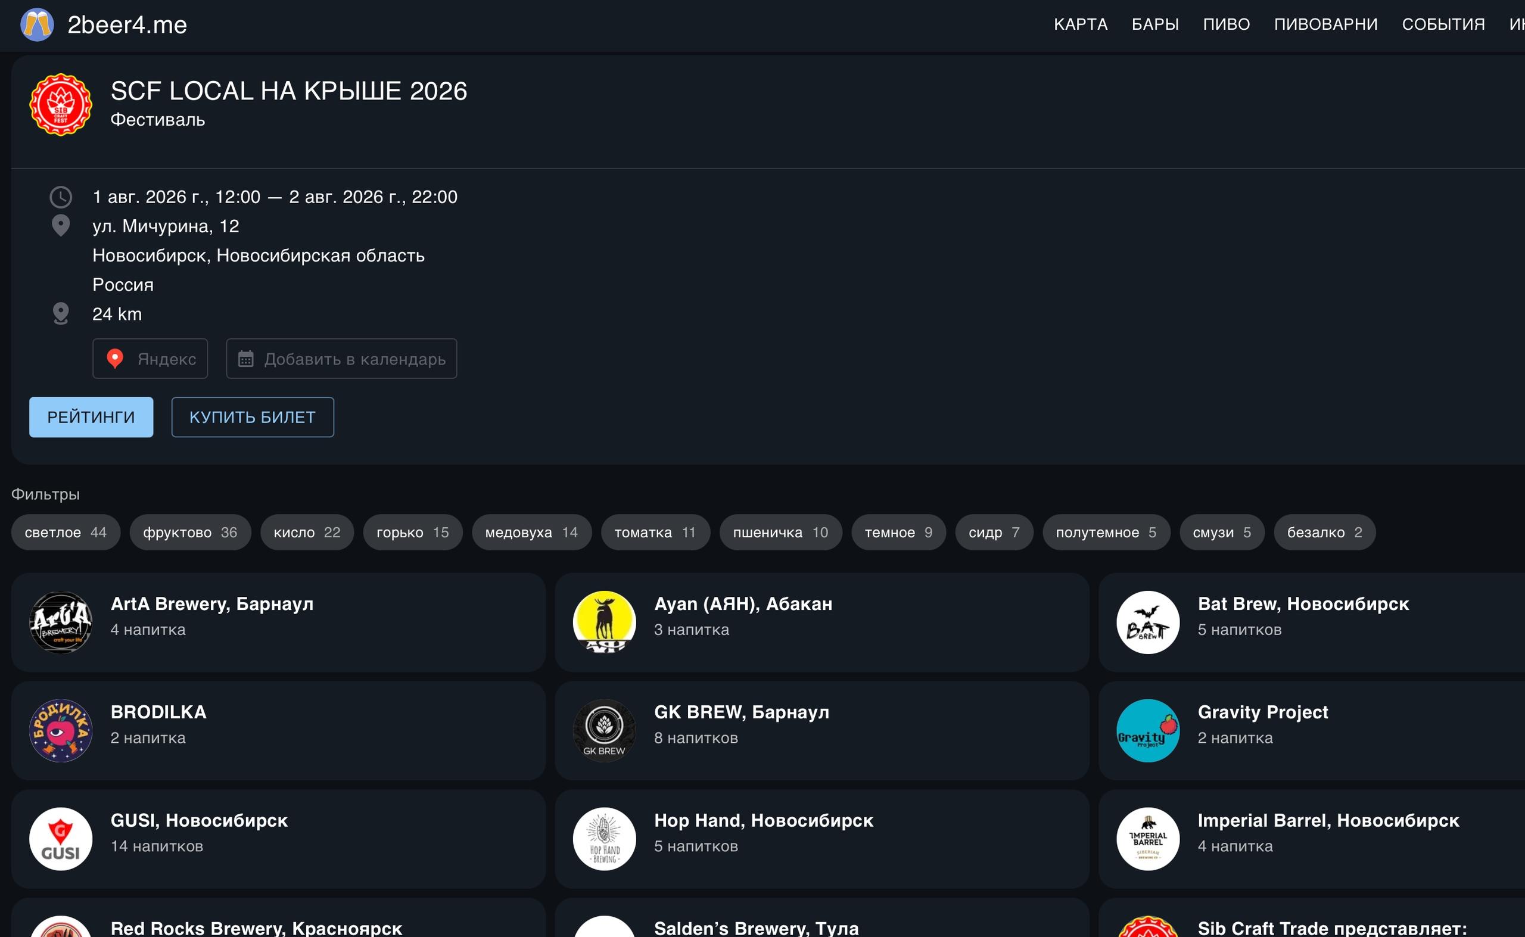Image resolution: width=1525 pixels, height=937 pixels.
Task: Open Sib Craft Trade представляет card
Action: 1312,918
